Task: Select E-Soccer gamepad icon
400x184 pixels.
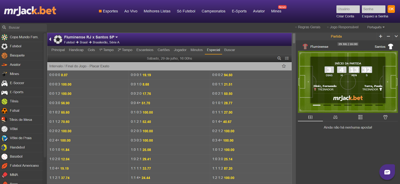Action: coord(4,83)
